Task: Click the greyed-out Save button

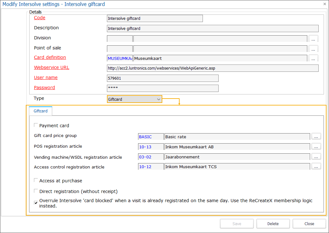Action: (x=237, y=224)
